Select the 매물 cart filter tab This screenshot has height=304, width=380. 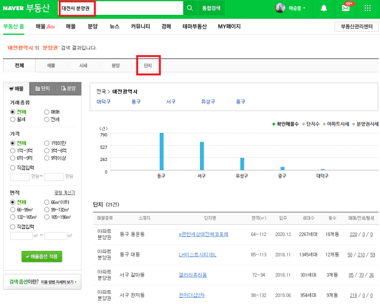[16, 88]
